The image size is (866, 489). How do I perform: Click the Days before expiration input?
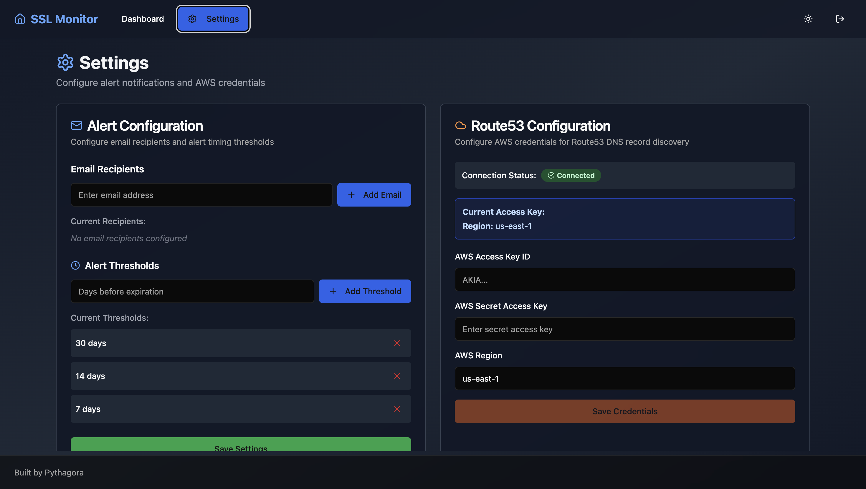pos(192,291)
